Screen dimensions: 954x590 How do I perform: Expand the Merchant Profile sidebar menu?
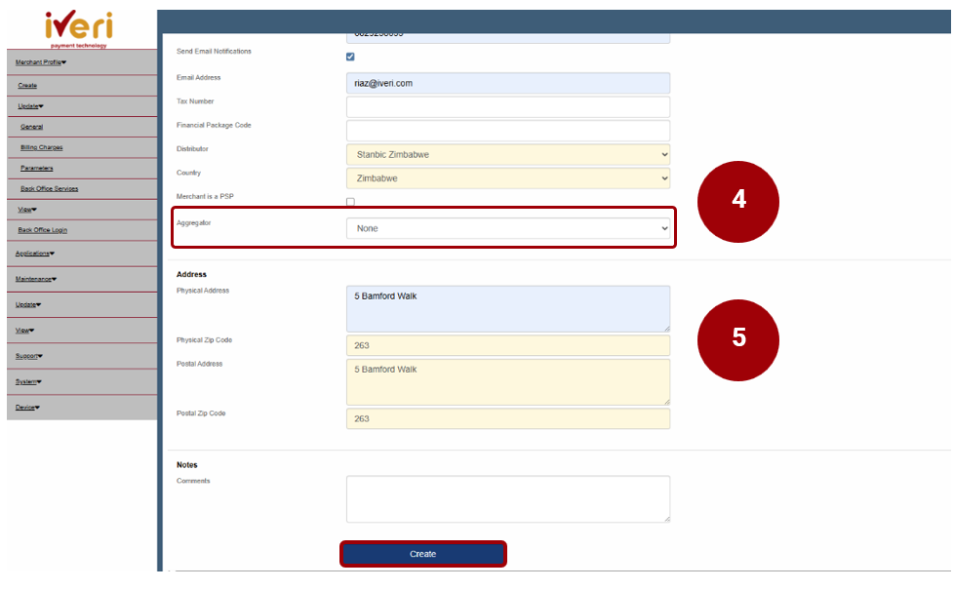point(41,62)
